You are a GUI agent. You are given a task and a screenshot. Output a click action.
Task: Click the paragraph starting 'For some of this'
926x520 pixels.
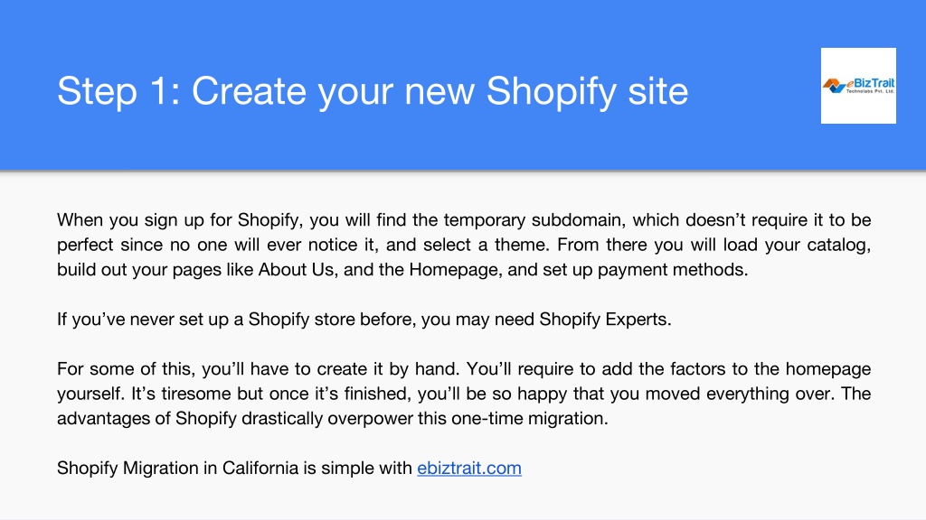coord(464,394)
